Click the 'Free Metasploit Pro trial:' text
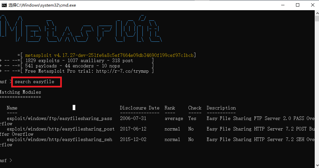 point(60,71)
